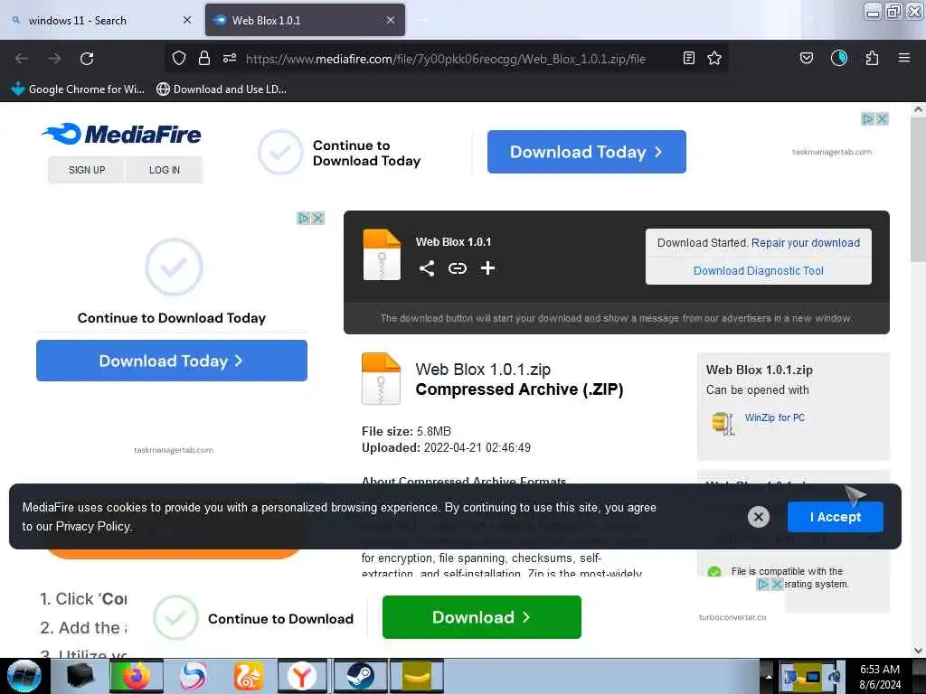Dismiss cookie banner with round X icon

point(759,517)
